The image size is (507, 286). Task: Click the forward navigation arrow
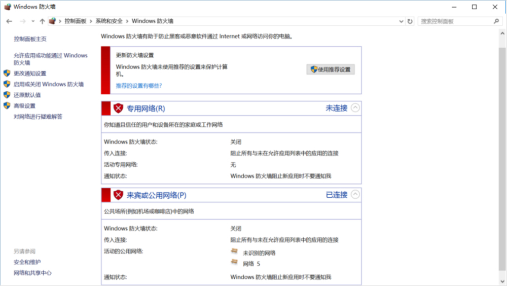tap(22, 21)
